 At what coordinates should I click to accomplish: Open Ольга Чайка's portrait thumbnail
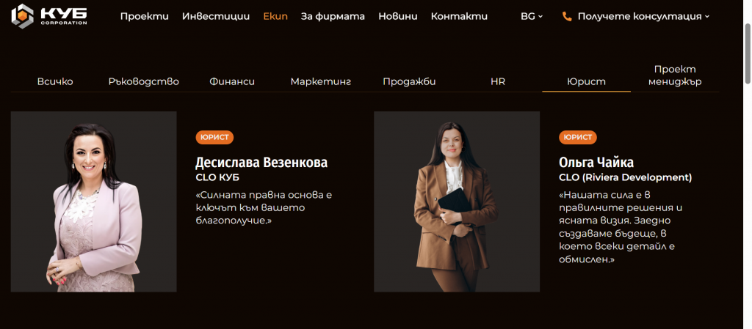[457, 202]
